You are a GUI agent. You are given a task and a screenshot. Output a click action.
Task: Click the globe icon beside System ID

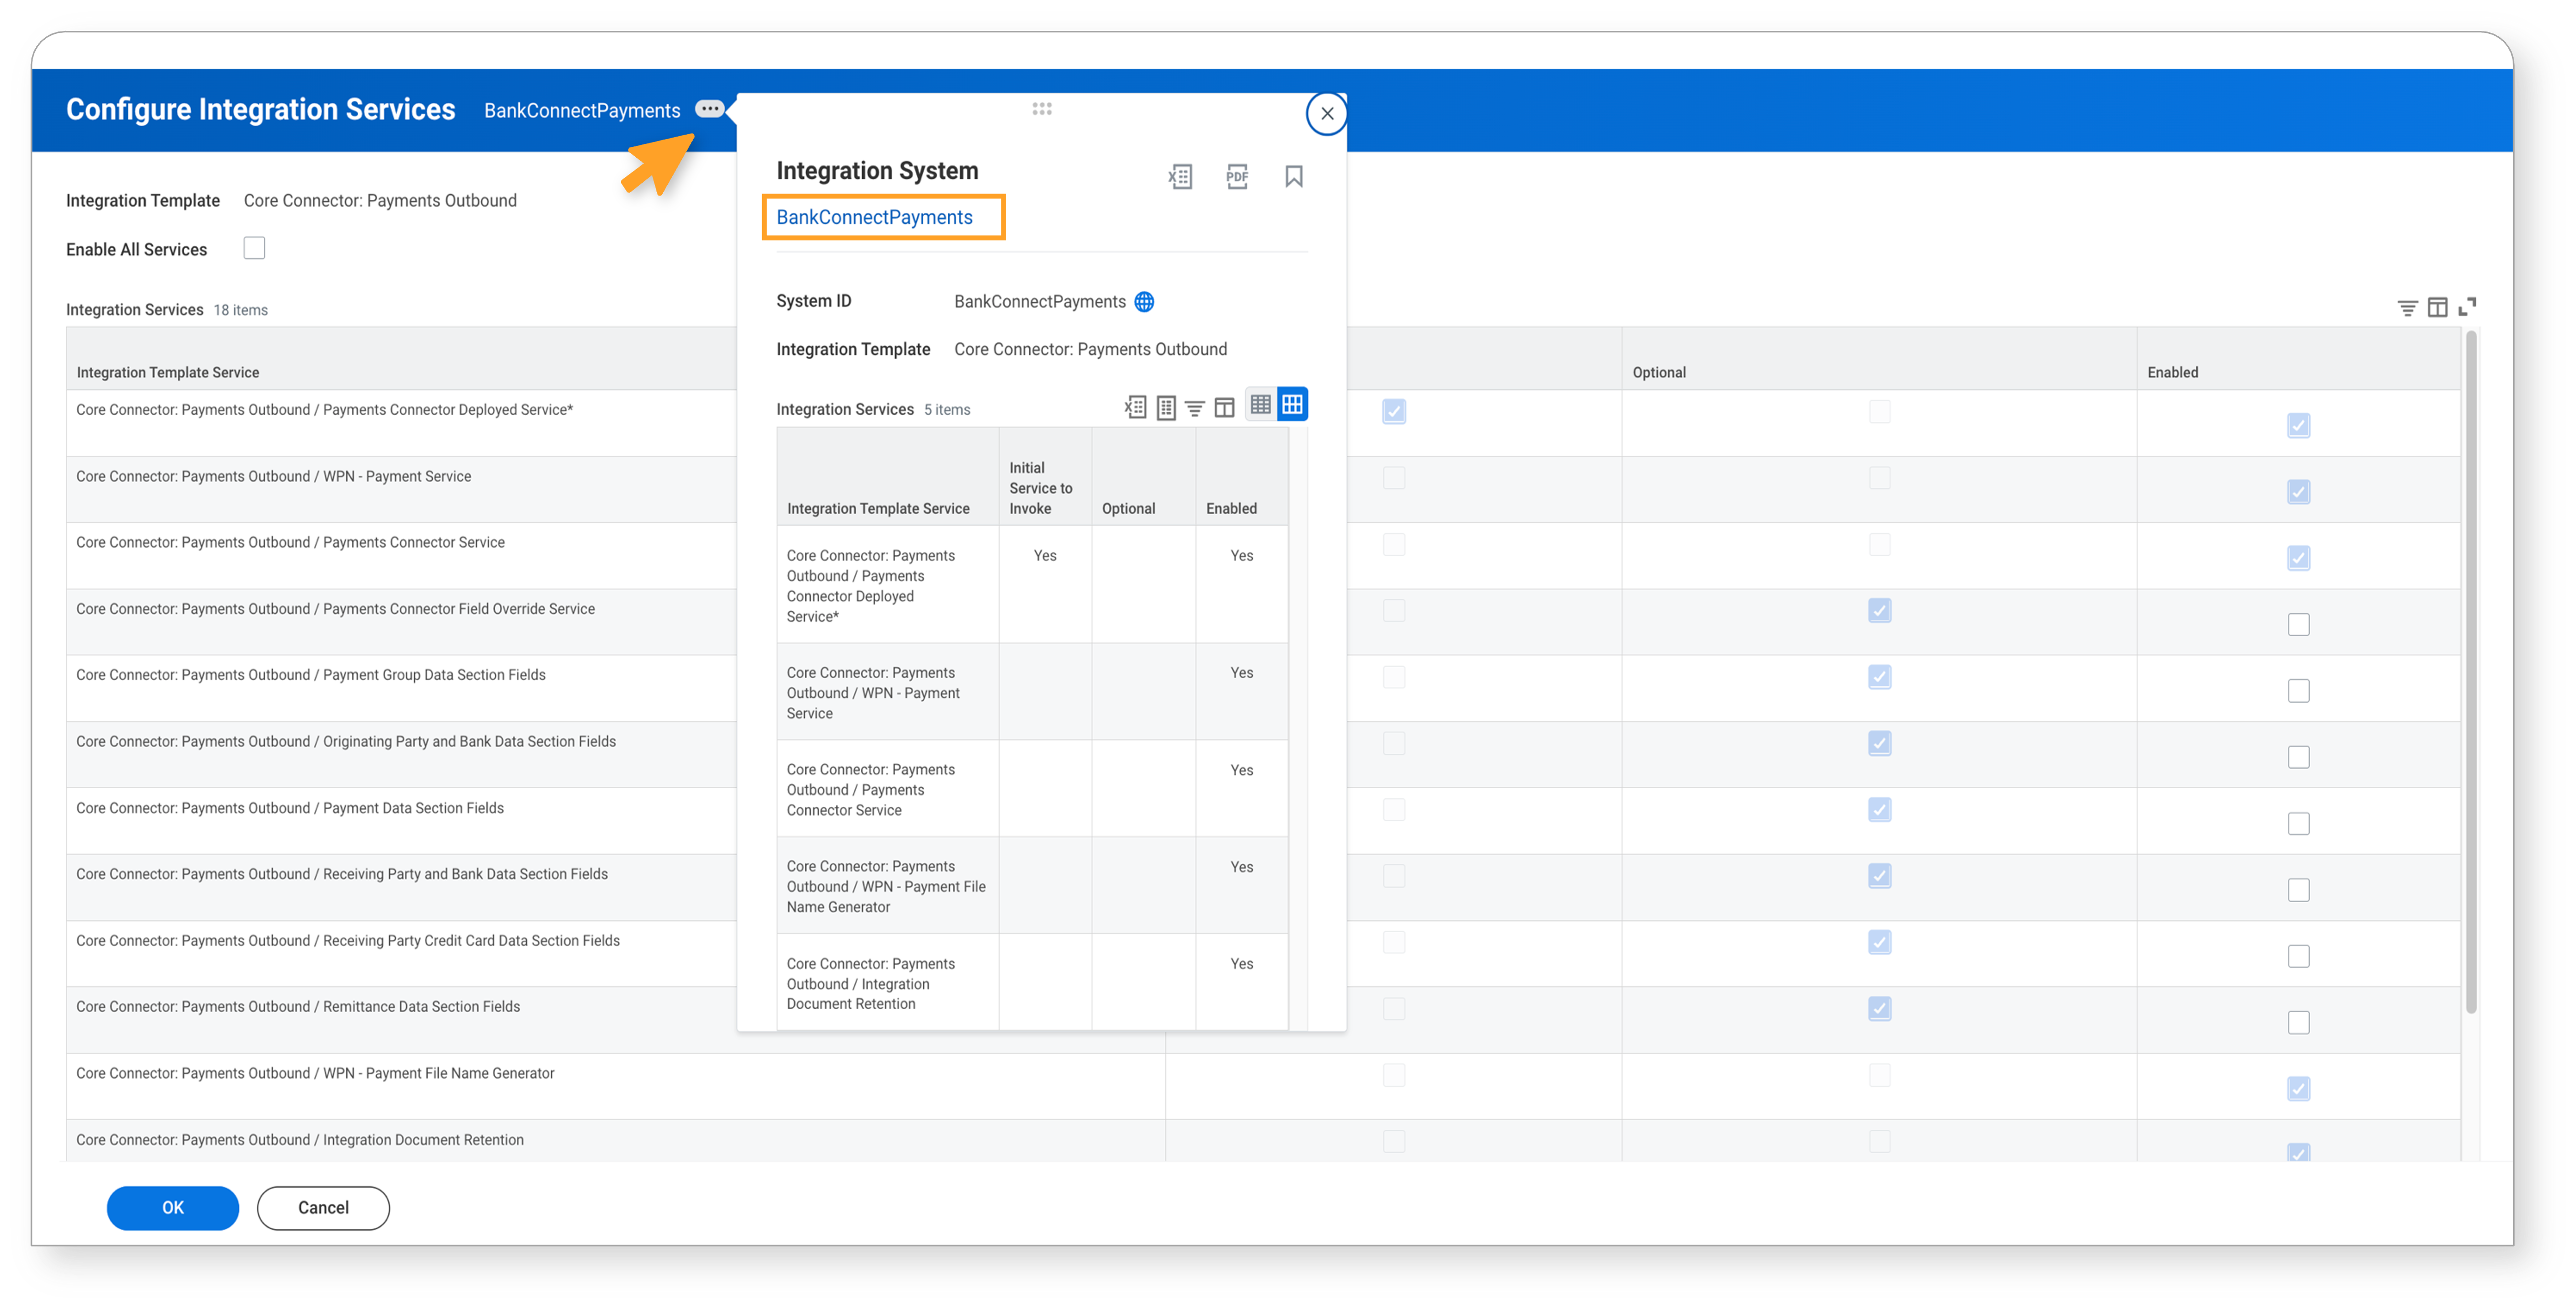(1144, 301)
